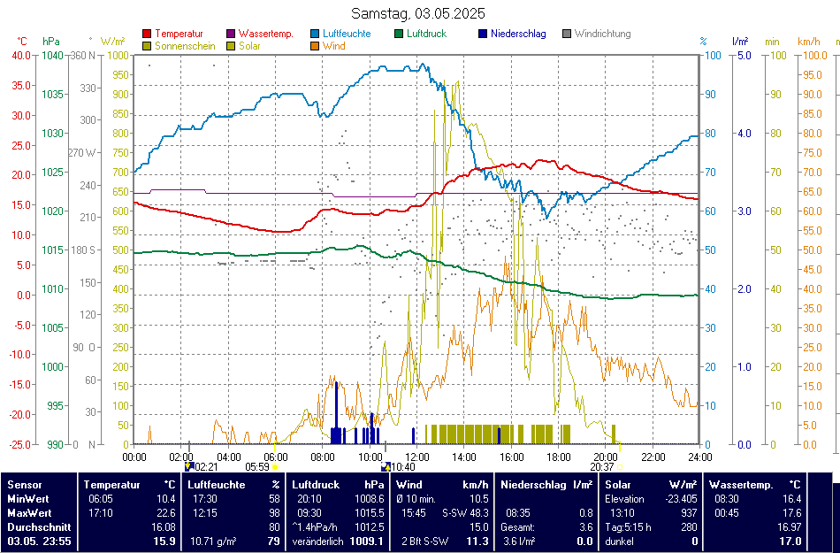The height and width of the screenshot is (553, 840).
Task: Click the Sensor header cell
Action: click(24, 484)
